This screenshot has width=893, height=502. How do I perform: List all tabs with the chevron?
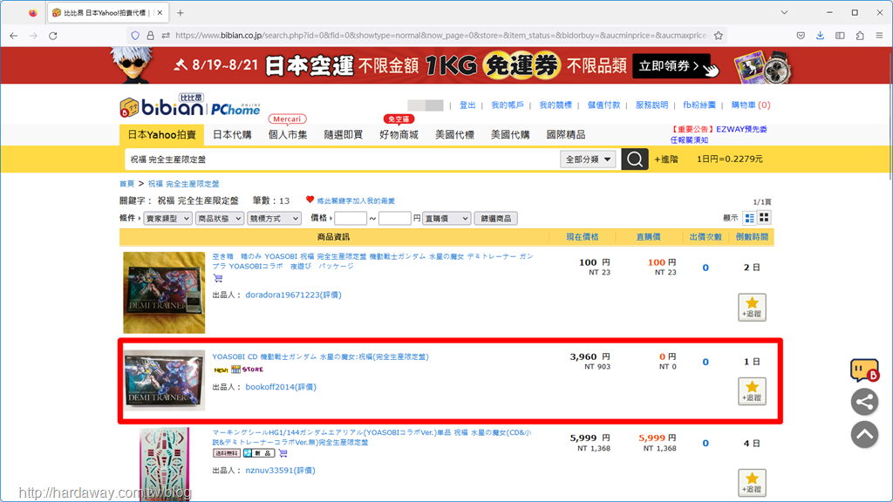coord(784,12)
